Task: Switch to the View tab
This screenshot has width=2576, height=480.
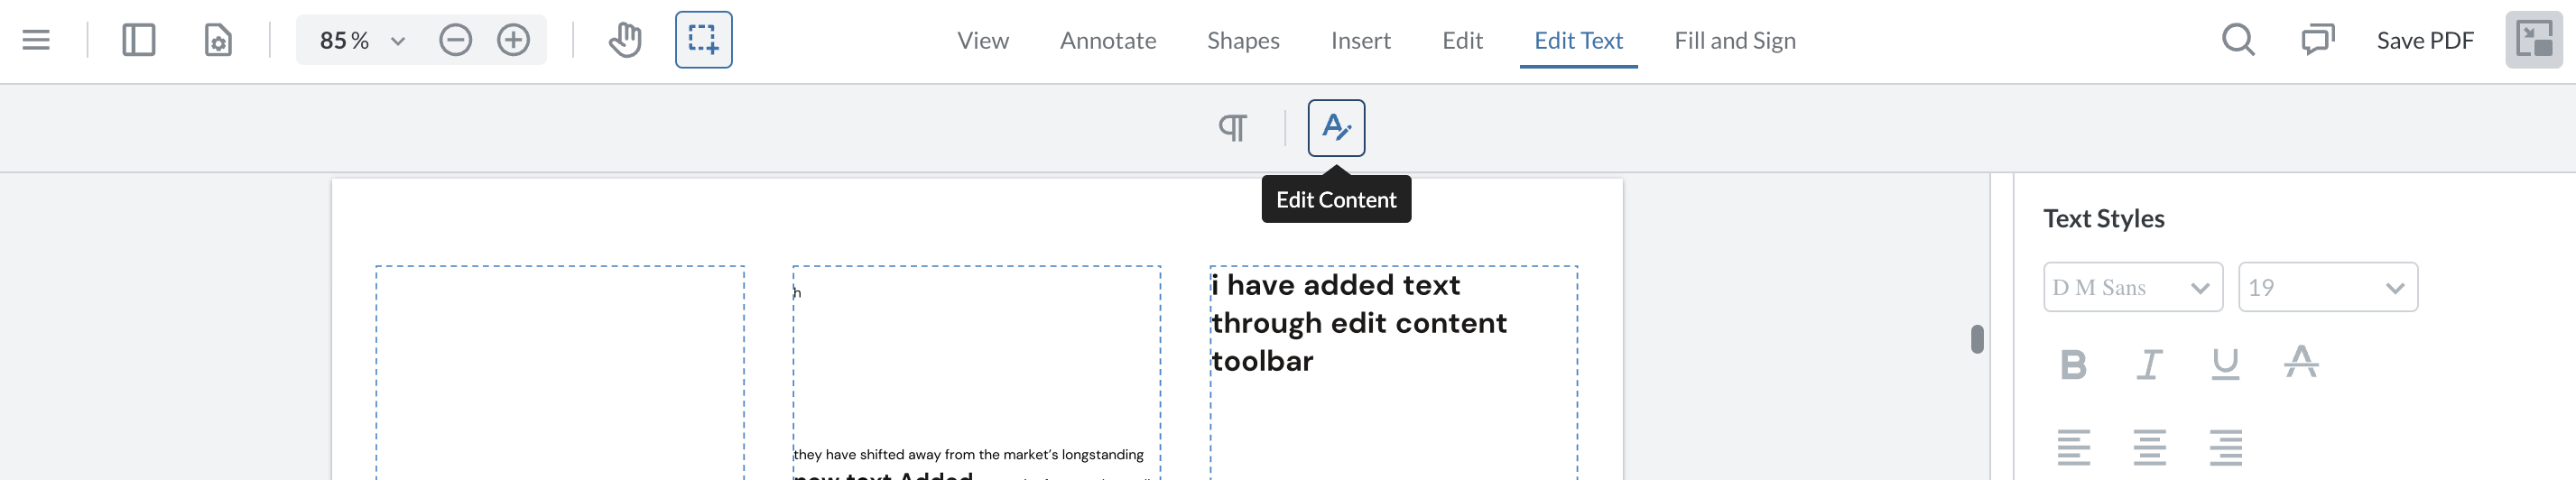Action: point(982,40)
